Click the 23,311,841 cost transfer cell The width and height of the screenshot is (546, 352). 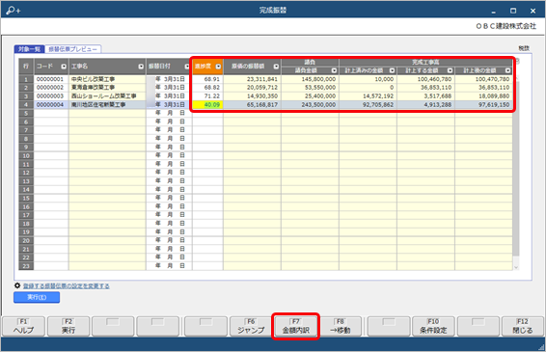click(x=252, y=79)
